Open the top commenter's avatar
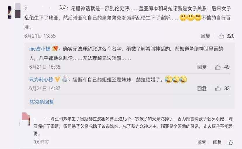 coord(14,11)
